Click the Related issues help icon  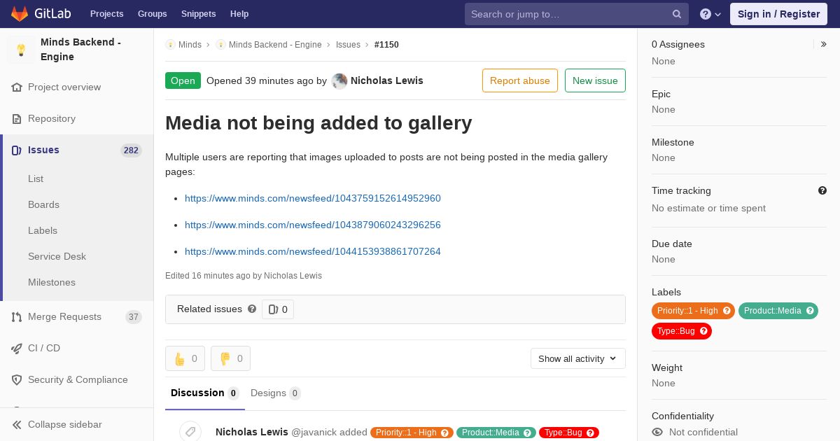tap(252, 309)
